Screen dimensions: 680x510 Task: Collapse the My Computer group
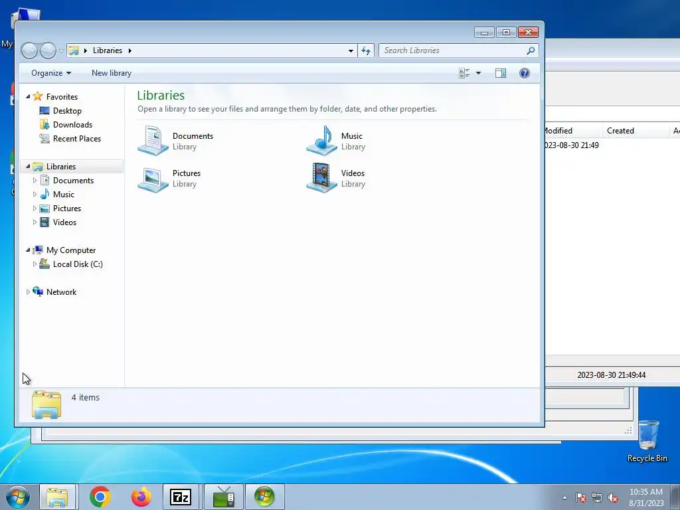click(28, 250)
